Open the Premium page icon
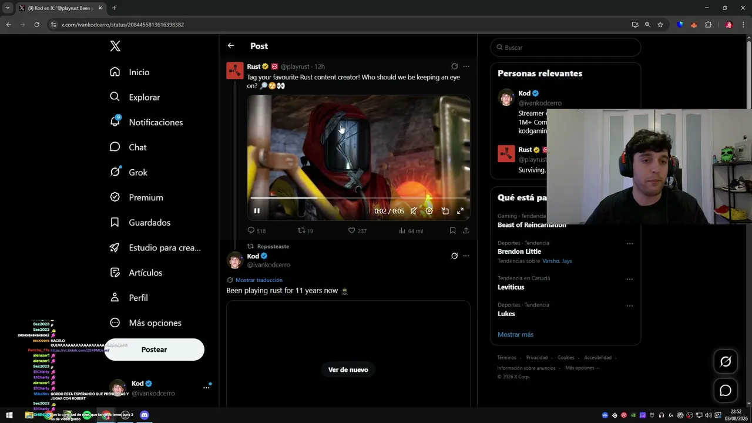 click(x=115, y=197)
